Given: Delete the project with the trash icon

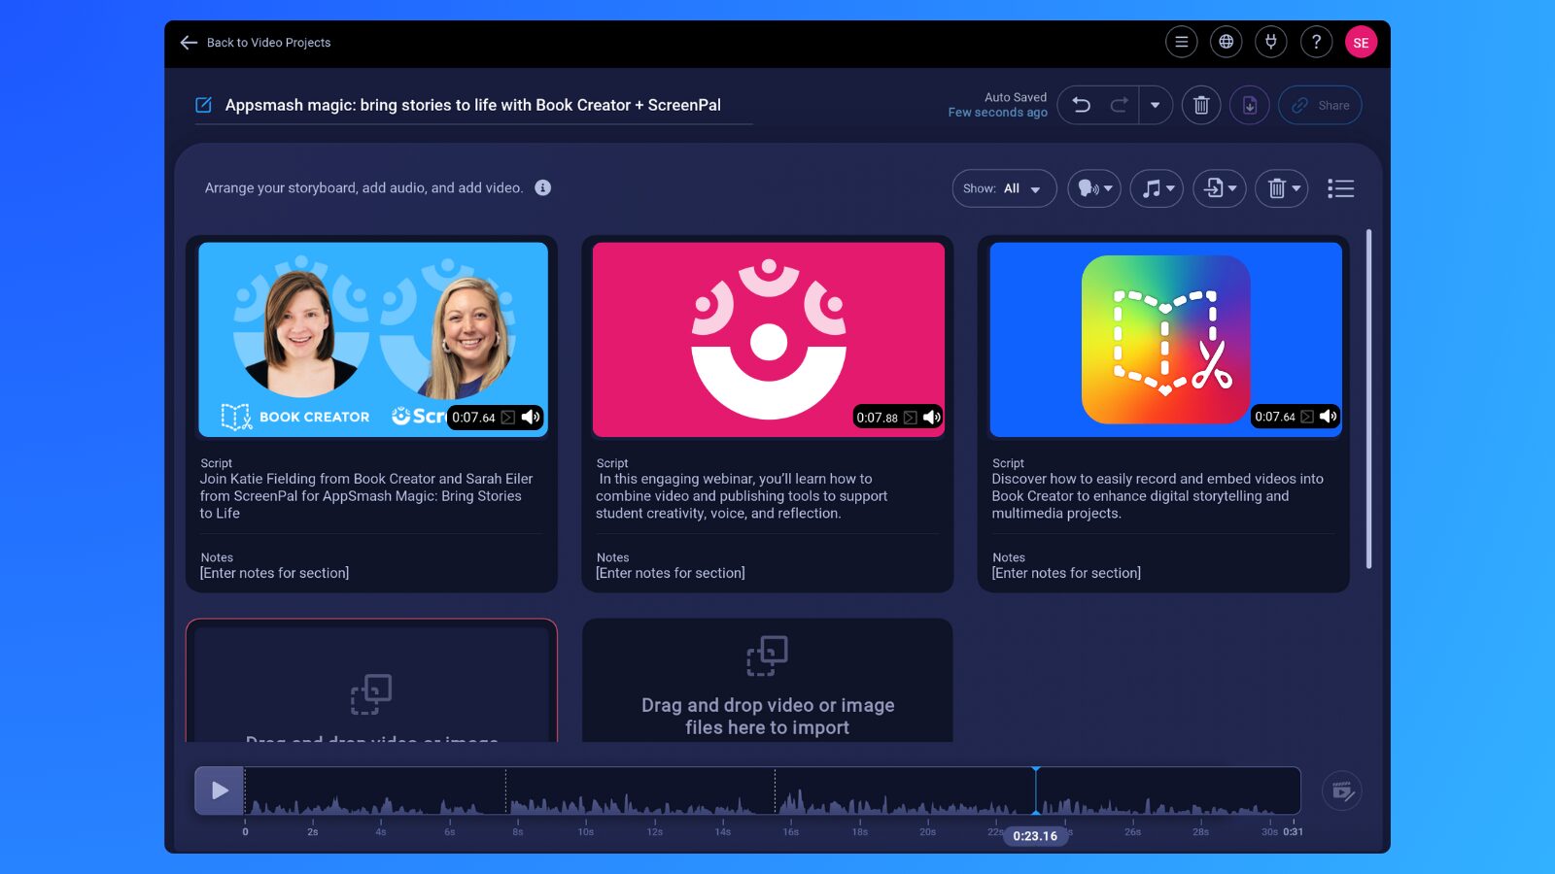Looking at the screenshot, I should (x=1201, y=105).
